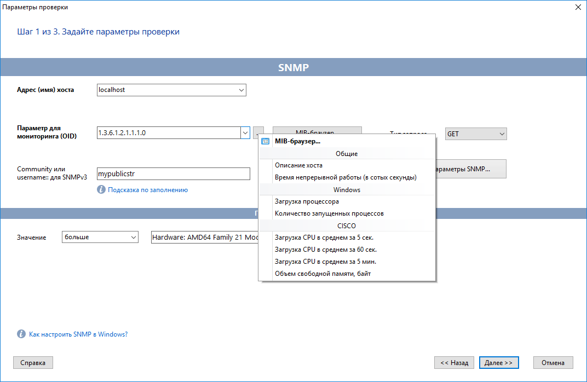Click the ellipsis button next to OID field
587x382 pixels.
coord(258,133)
